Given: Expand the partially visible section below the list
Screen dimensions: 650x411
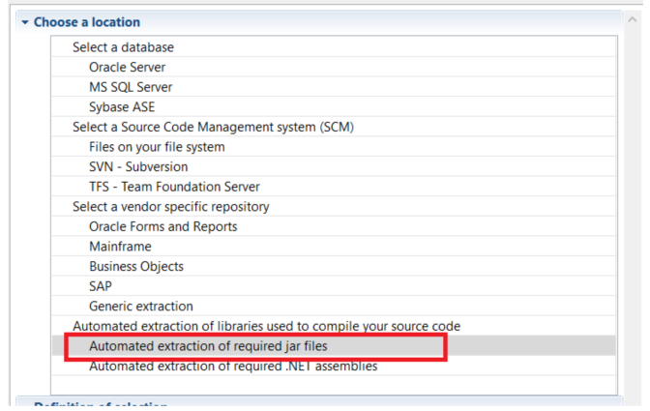Looking at the screenshot, I should tap(97, 406).
